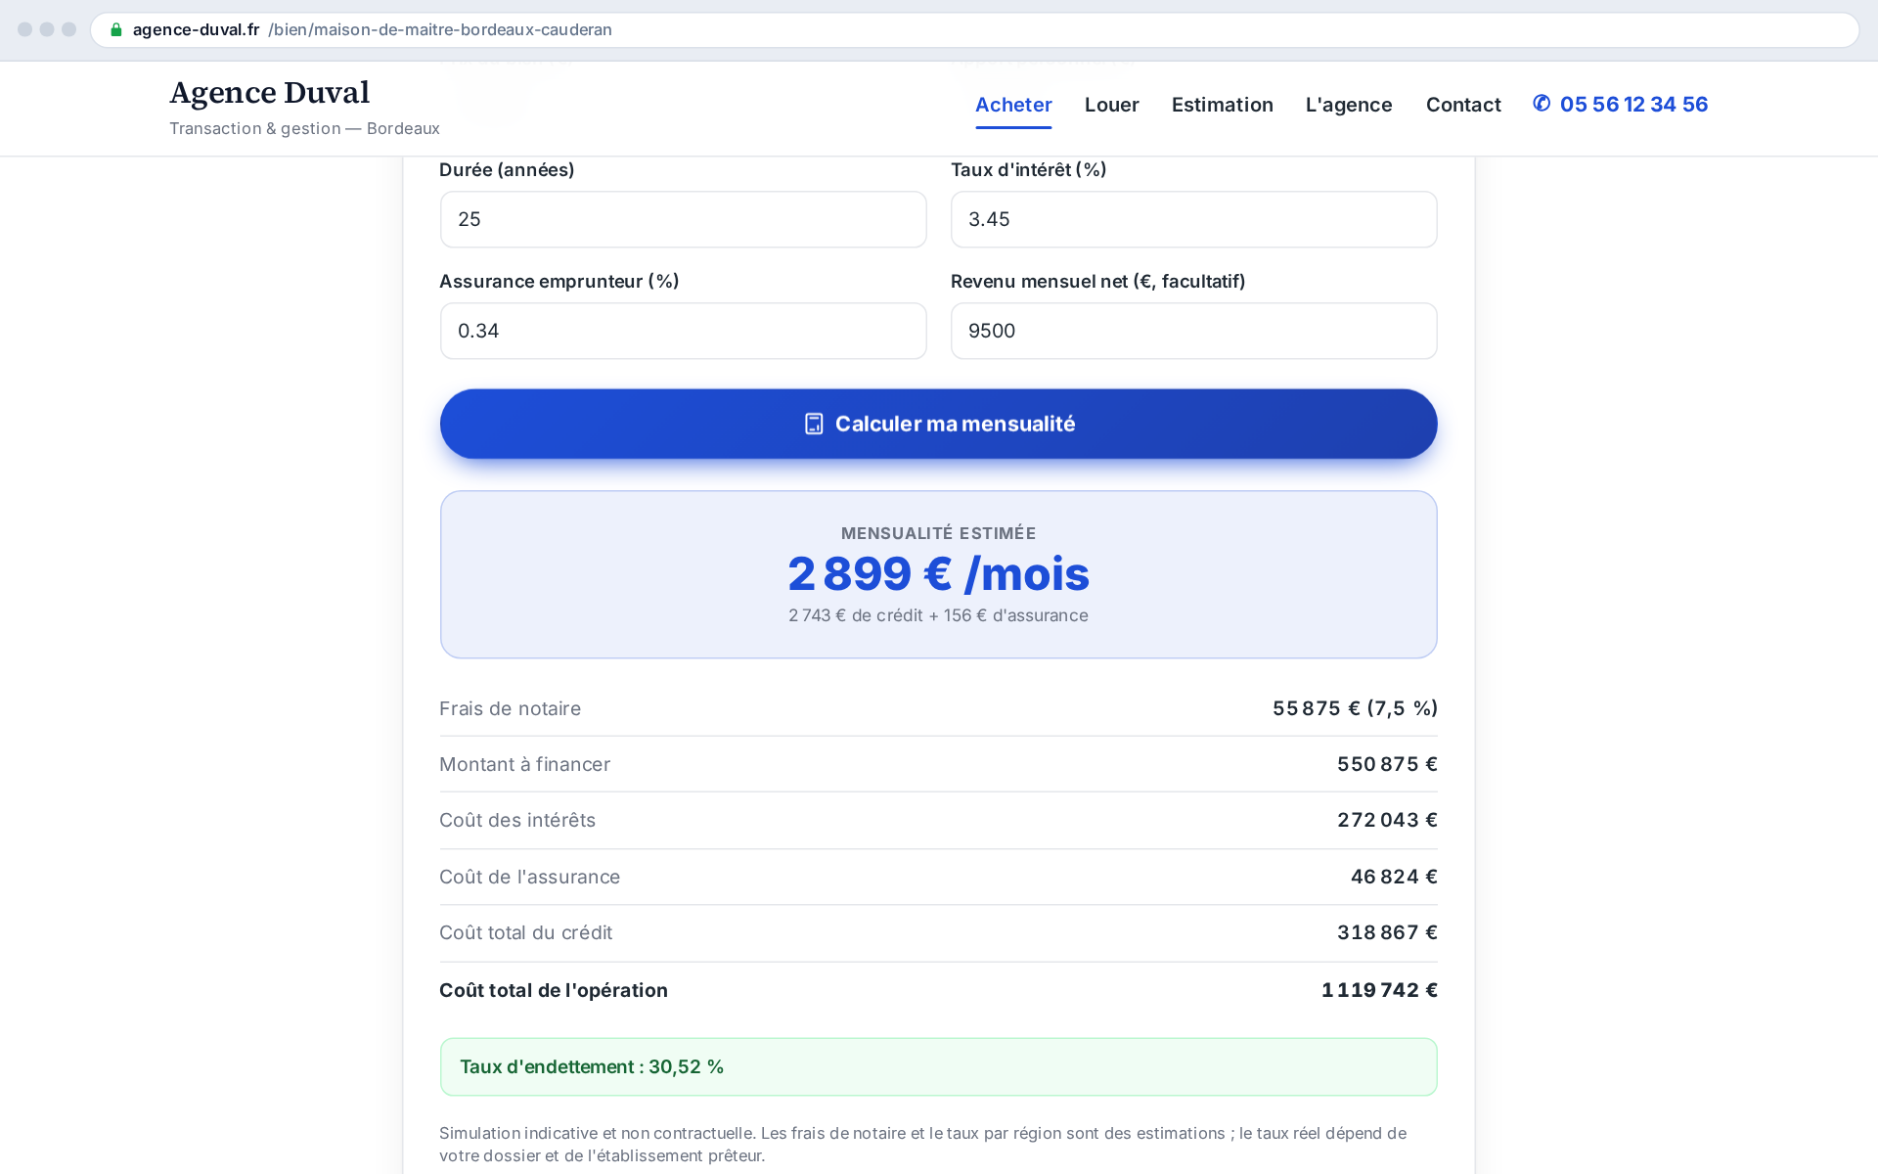Image resolution: width=1878 pixels, height=1174 pixels.
Task: Focus the Taux d'intérêt input field
Action: [1193, 219]
